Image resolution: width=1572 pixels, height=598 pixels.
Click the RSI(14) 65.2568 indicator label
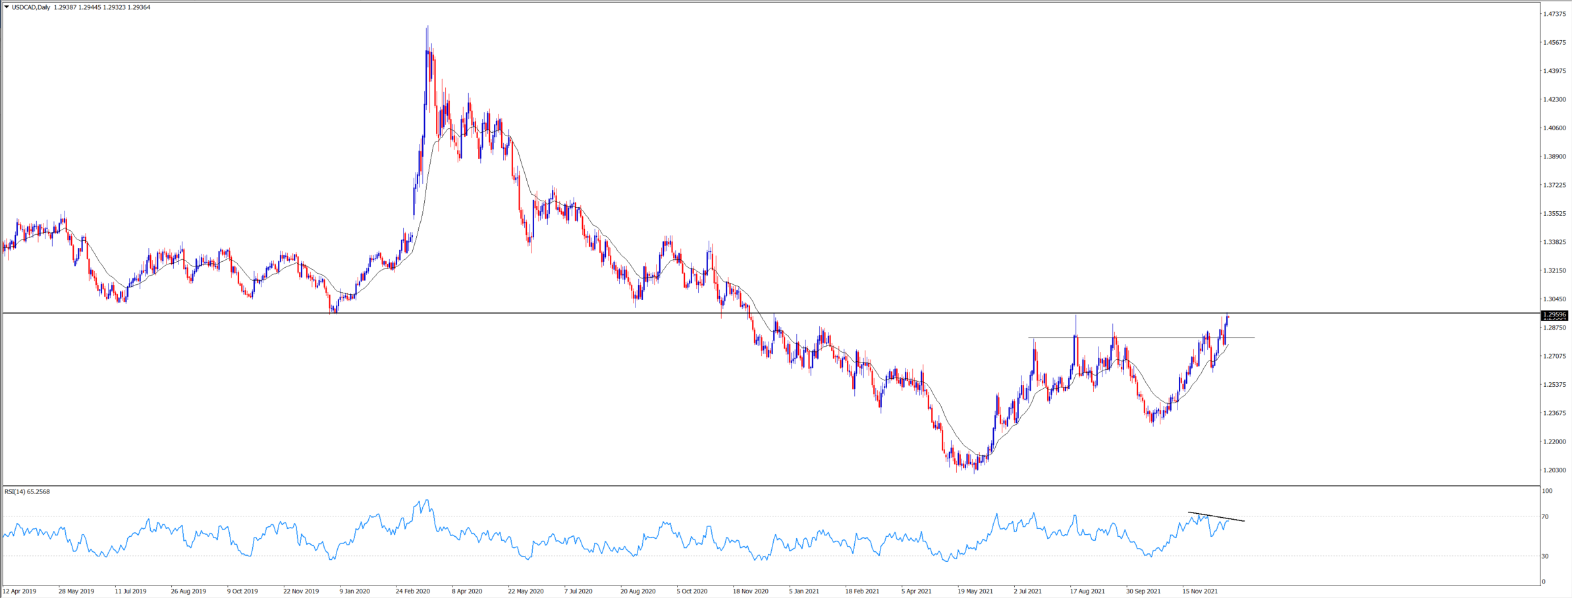coord(27,491)
